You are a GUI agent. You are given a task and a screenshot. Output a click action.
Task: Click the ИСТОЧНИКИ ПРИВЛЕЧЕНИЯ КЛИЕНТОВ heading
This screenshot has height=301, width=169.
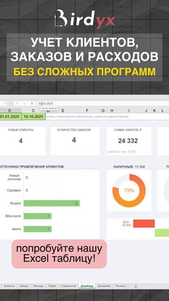coord(32,166)
